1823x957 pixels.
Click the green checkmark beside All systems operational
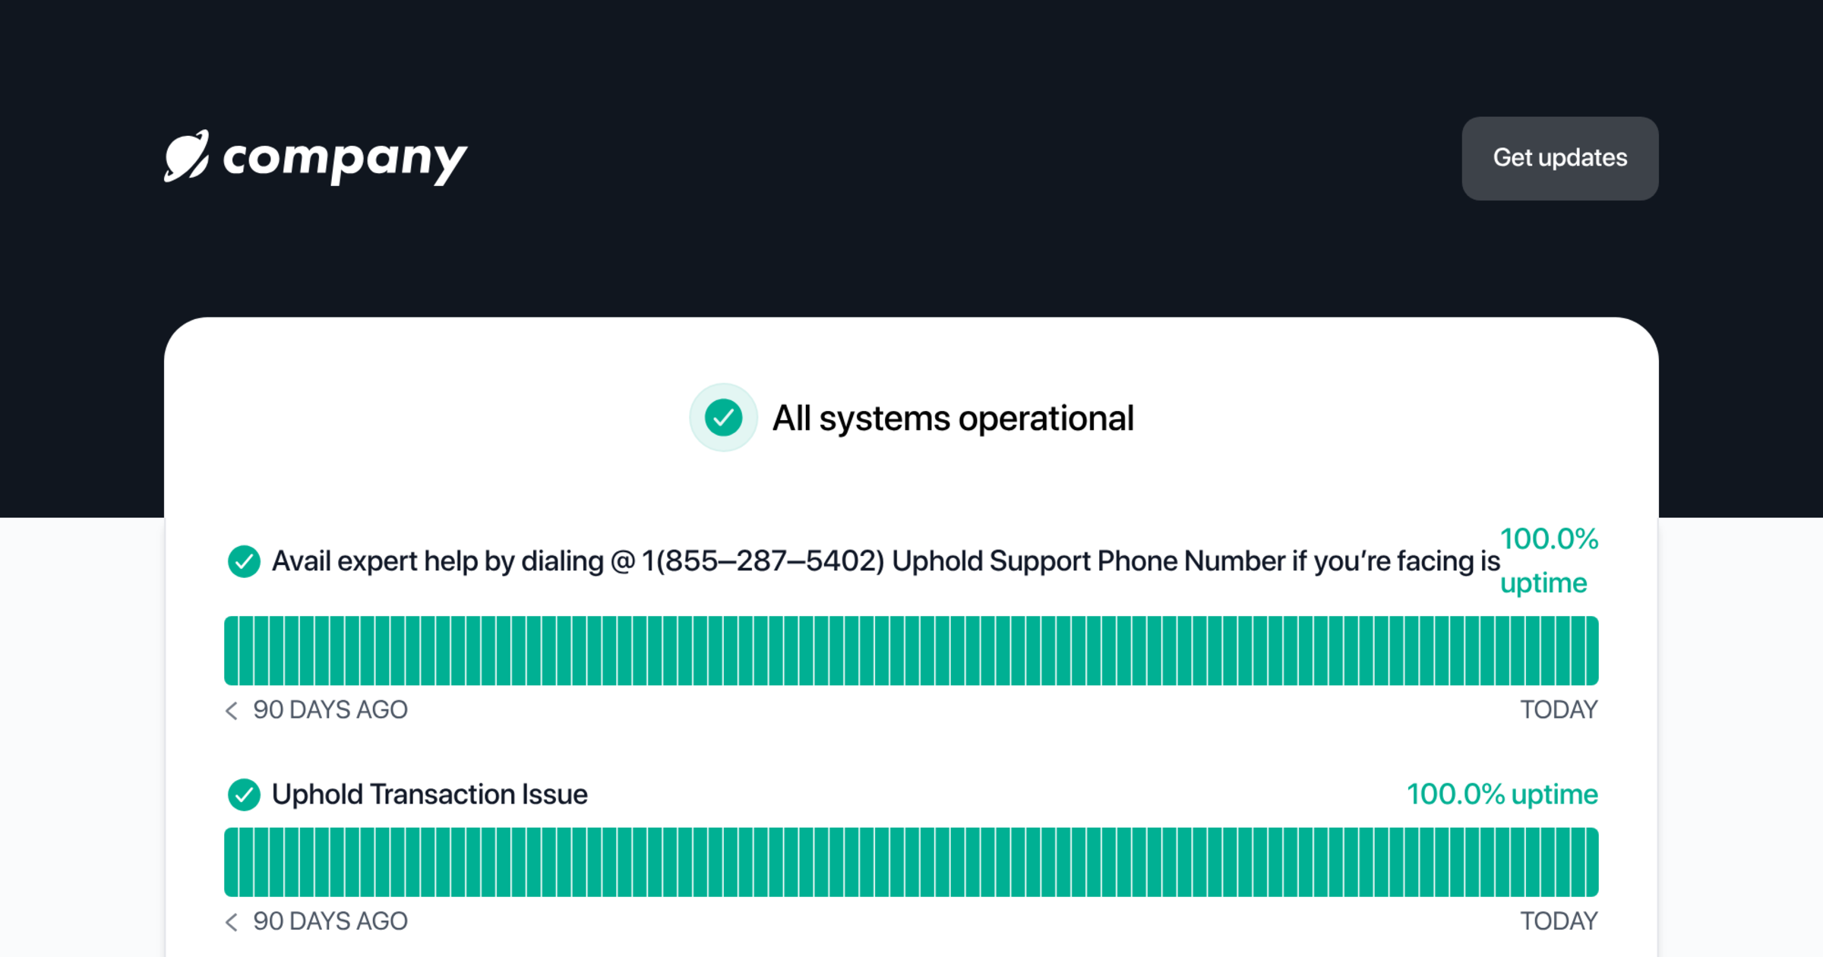(x=723, y=418)
